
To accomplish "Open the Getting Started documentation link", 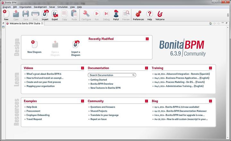I will [98, 80].
